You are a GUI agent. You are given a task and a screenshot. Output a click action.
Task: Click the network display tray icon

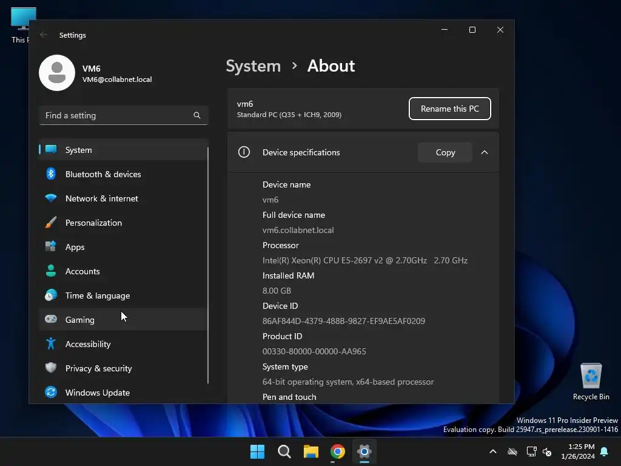pyautogui.click(x=531, y=451)
